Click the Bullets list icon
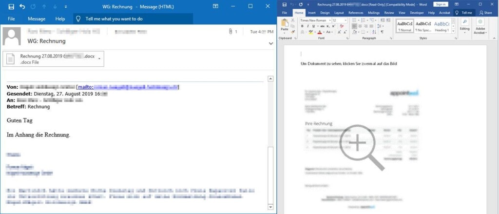Viewport: 499px width, 214px height. point(354,20)
